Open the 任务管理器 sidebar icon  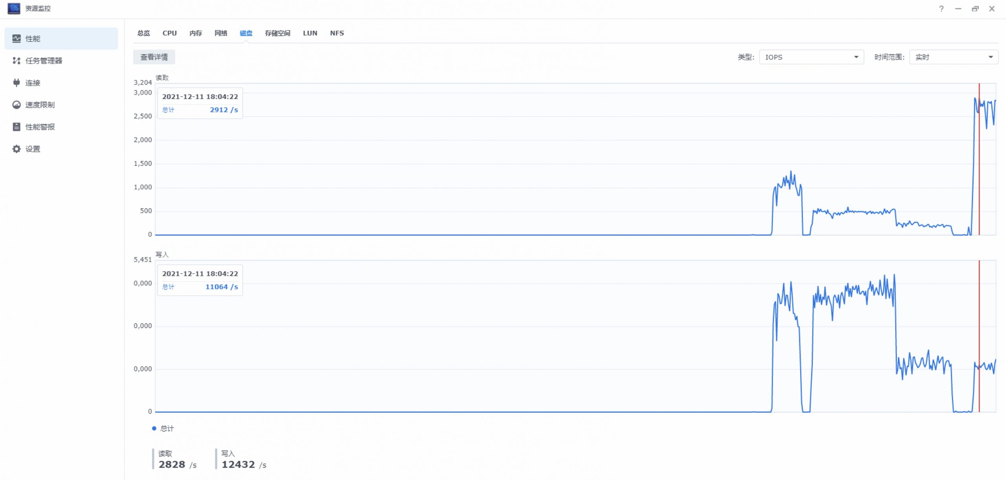(17, 61)
